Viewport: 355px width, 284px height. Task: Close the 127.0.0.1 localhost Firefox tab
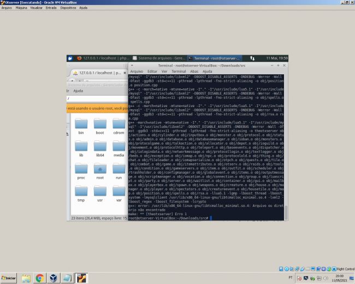(x=125, y=73)
